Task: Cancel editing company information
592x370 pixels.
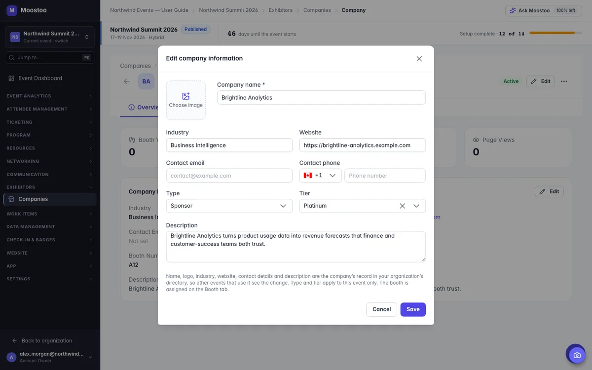Action: pos(381,309)
